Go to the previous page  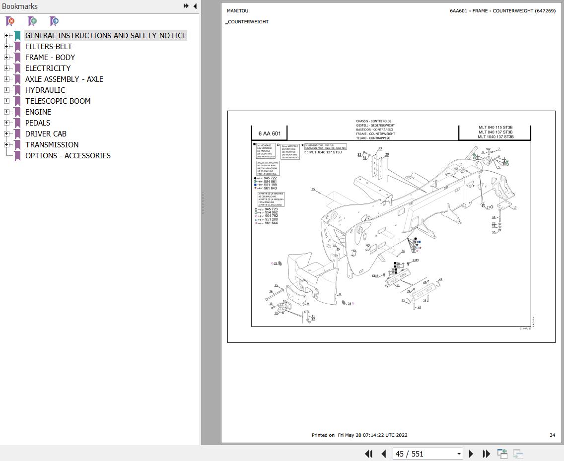click(x=383, y=454)
